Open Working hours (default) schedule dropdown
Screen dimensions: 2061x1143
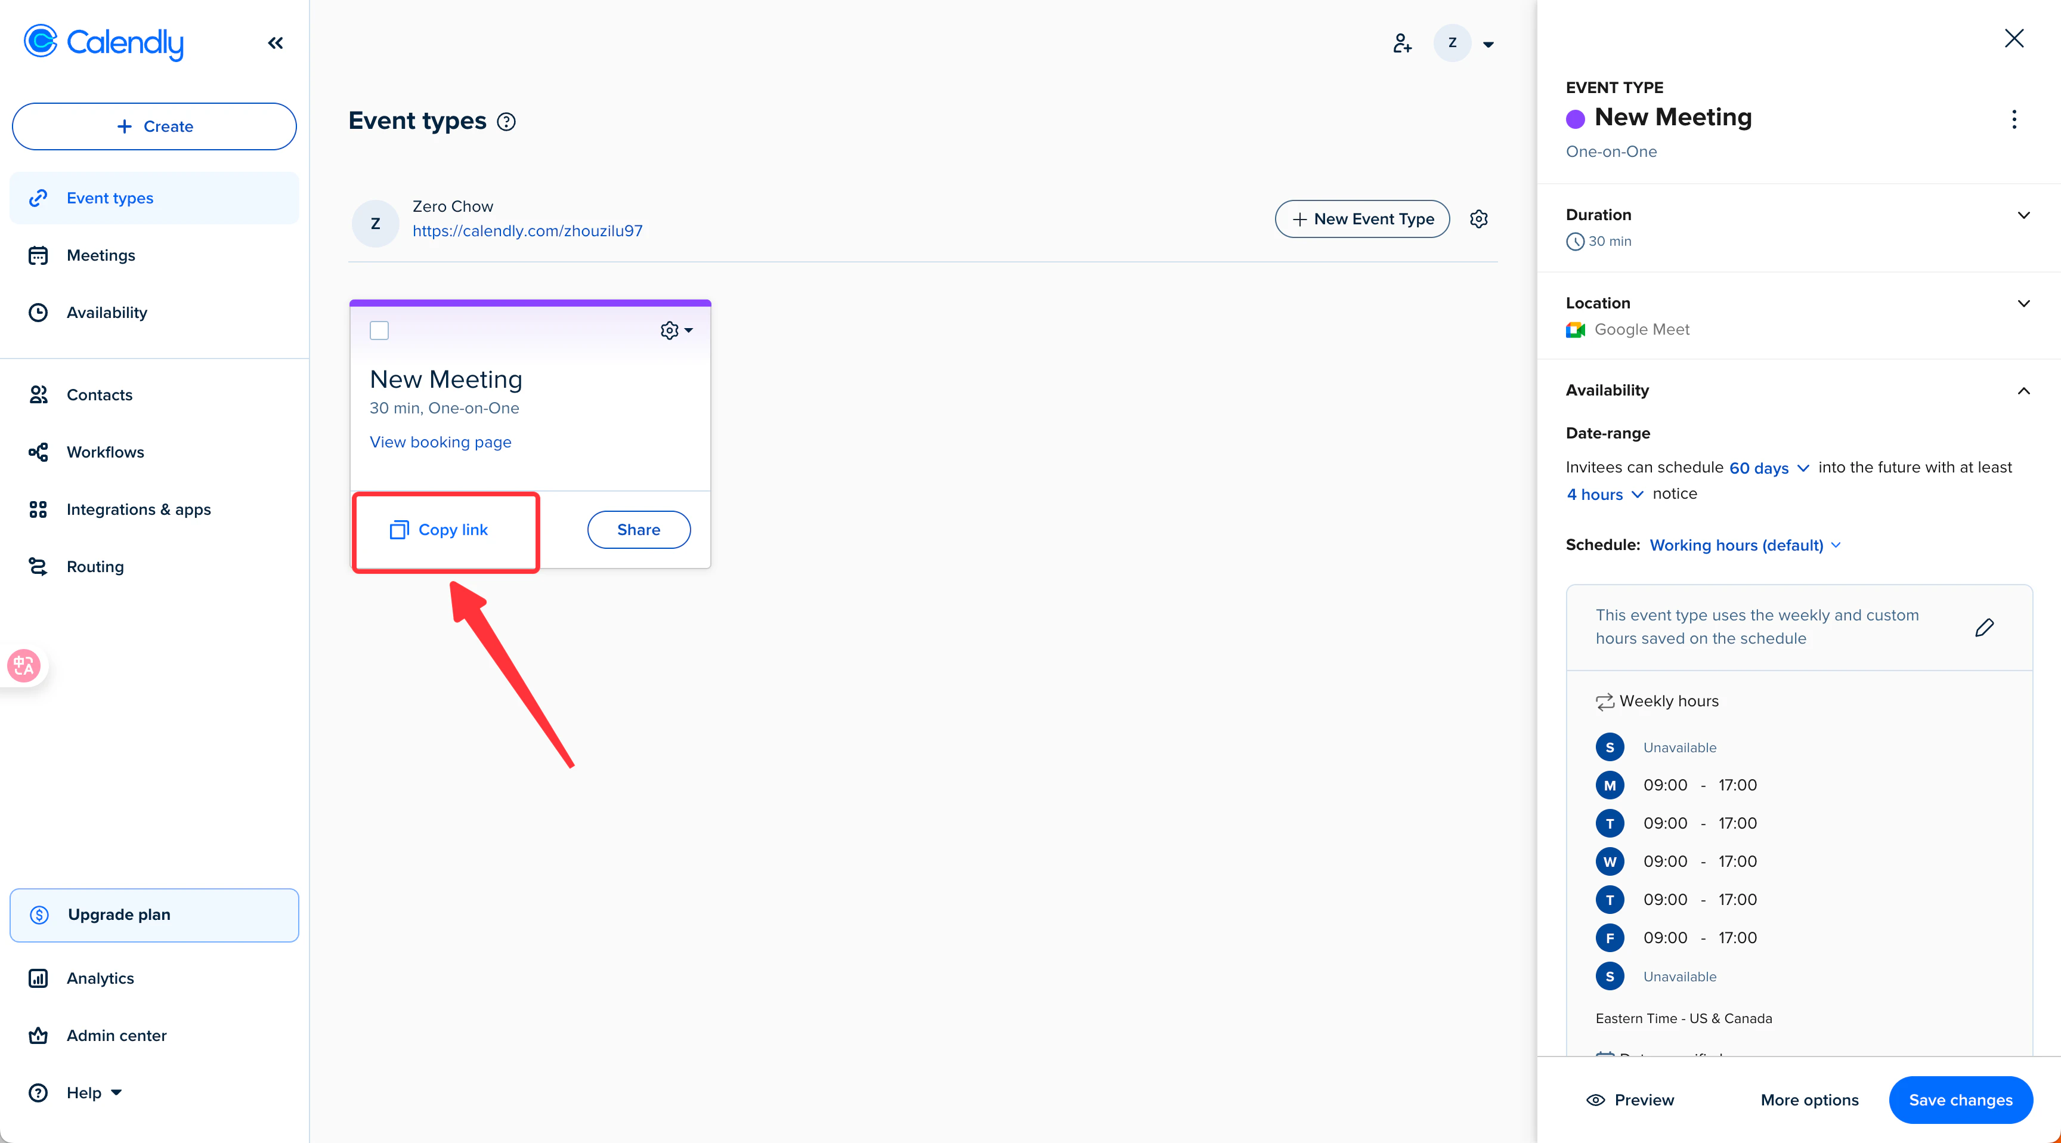pos(1745,545)
